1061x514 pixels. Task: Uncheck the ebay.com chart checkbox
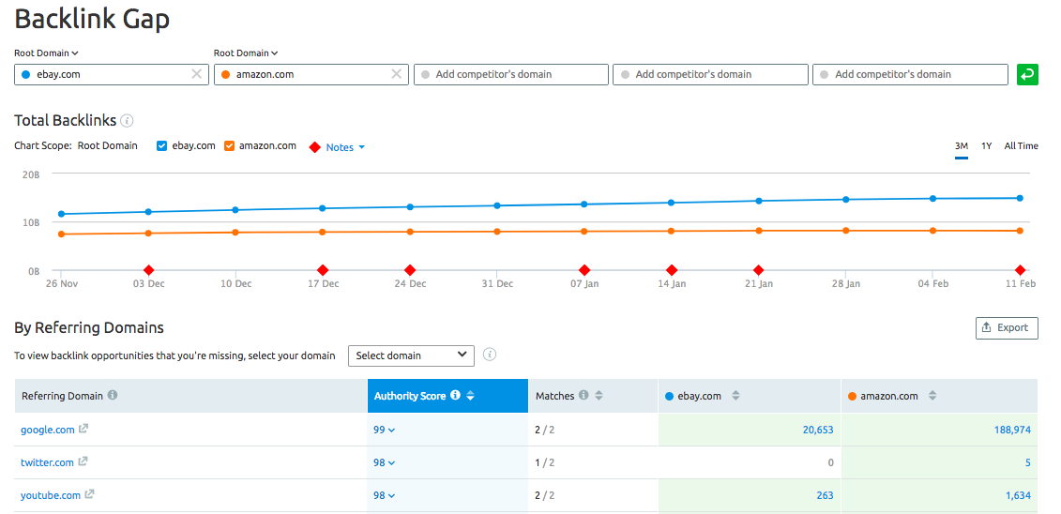click(x=161, y=145)
